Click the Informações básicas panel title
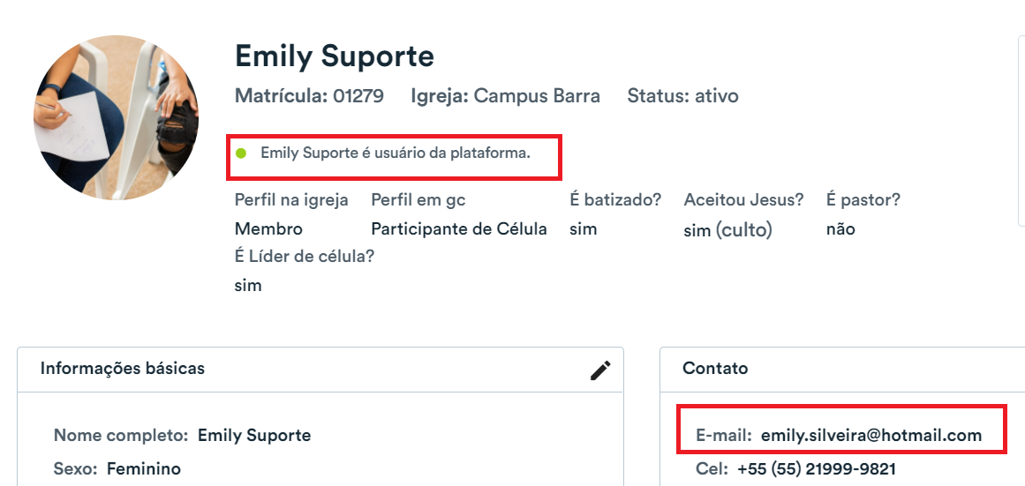The width and height of the screenshot is (1025, 486). point(122,369)
